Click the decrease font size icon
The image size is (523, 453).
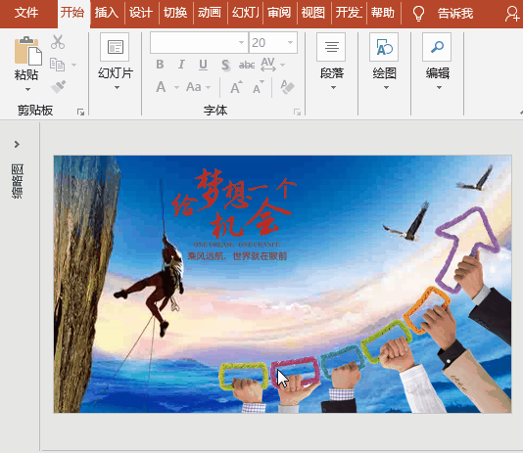tap(259, 87)
